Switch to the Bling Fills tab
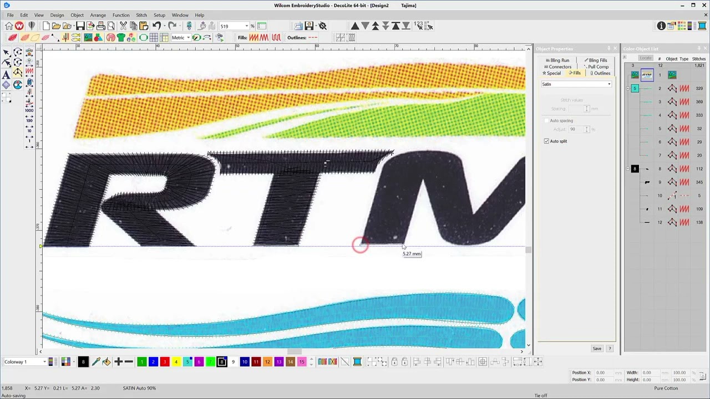Viewport: 710px width, 399px height. (596, 60)
